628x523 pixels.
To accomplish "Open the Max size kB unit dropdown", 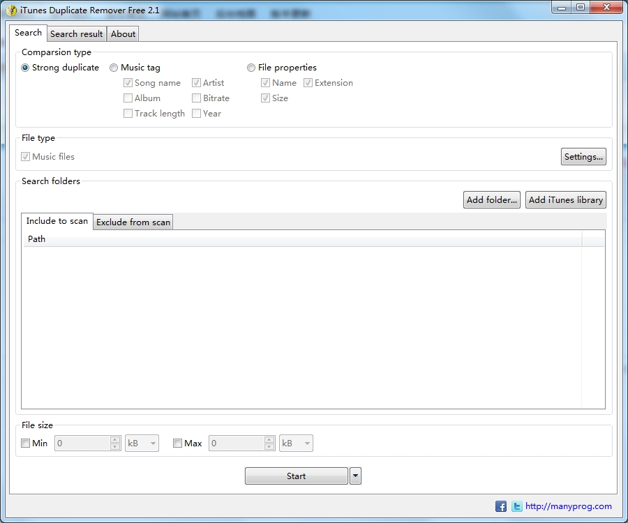I will pyautogui.click(x=296, y=443).
